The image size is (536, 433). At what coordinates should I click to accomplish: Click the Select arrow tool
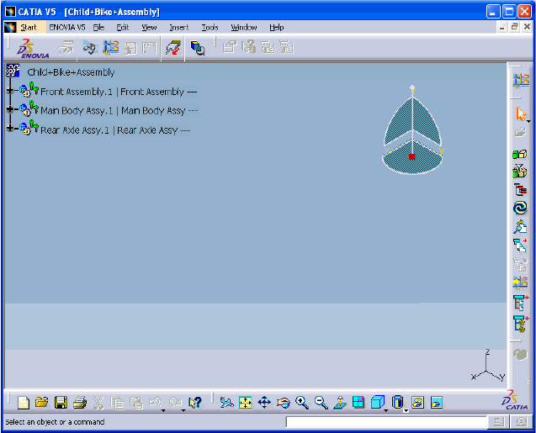519,114
